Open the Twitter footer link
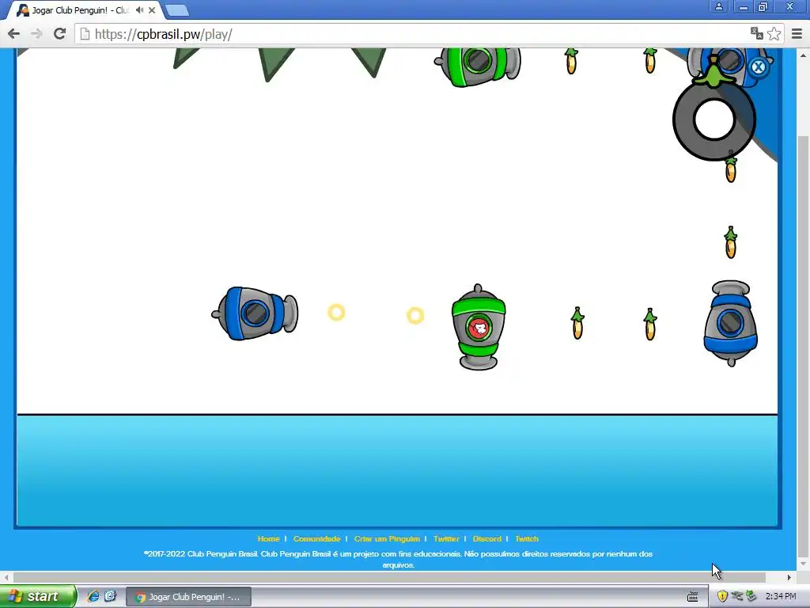Image resolution: width=810 pixels, height=608 pixels. tap(446, 538)
